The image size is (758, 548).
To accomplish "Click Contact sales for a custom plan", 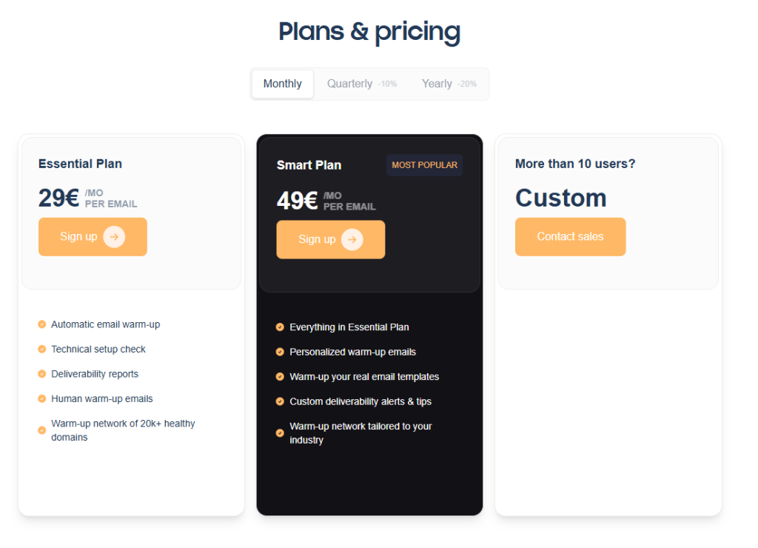I will [570, 236].
